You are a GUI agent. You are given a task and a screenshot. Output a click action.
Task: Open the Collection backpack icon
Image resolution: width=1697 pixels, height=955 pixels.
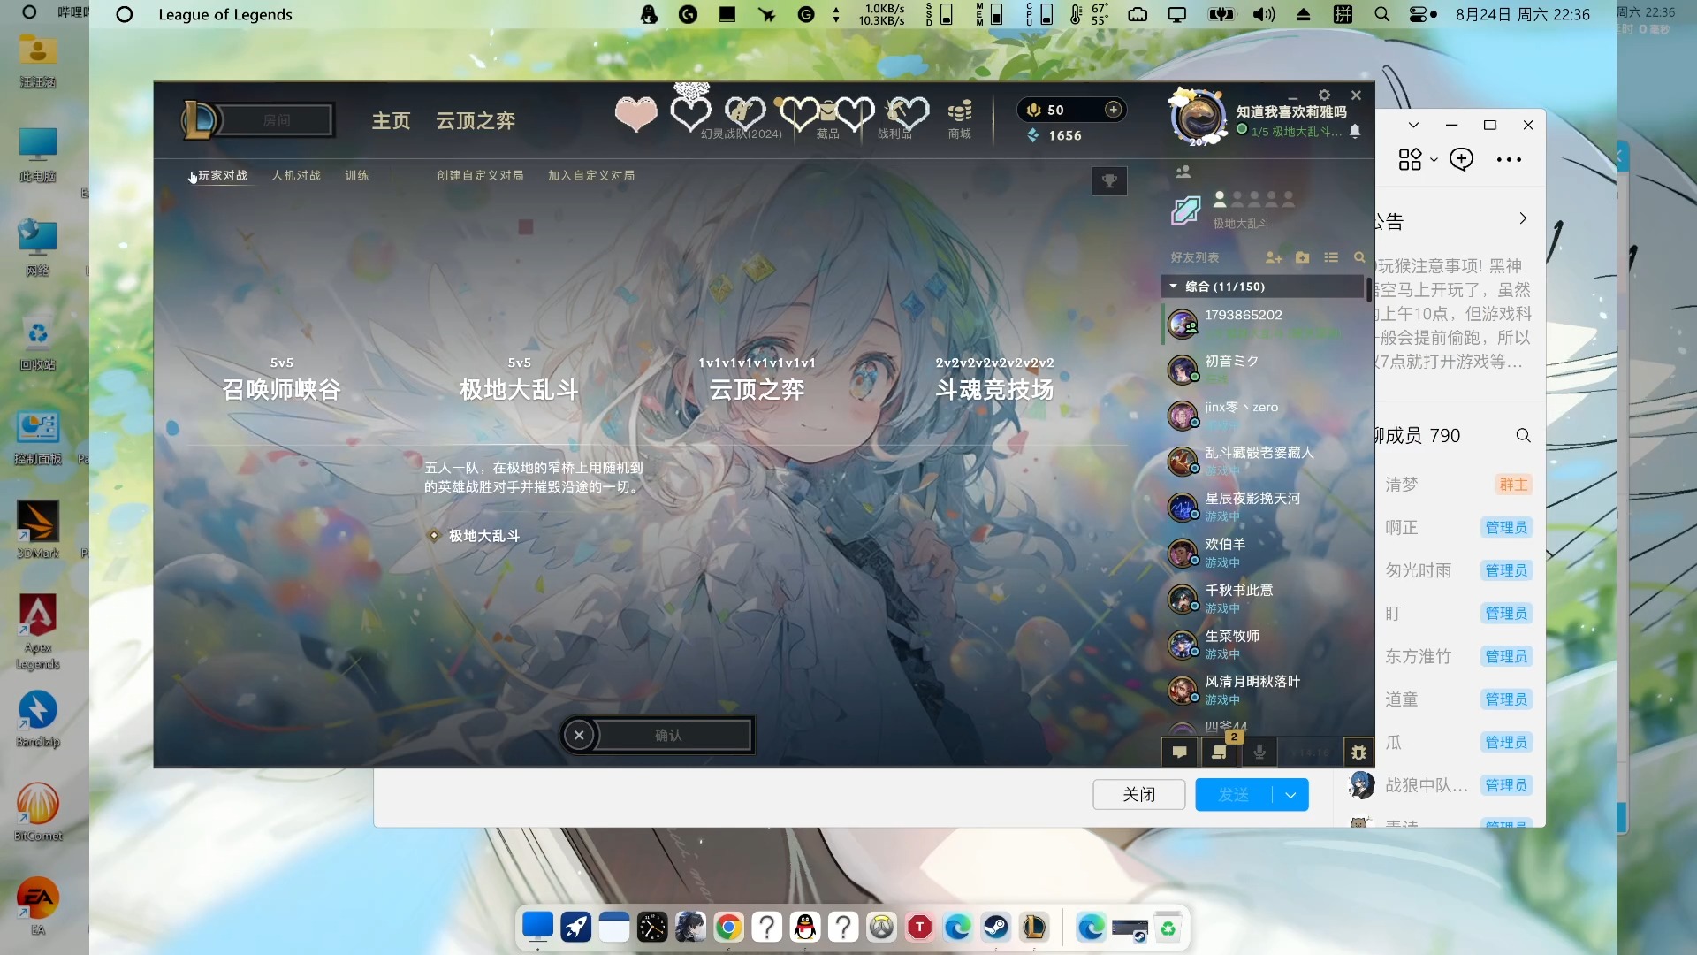(x=827, y=113)
